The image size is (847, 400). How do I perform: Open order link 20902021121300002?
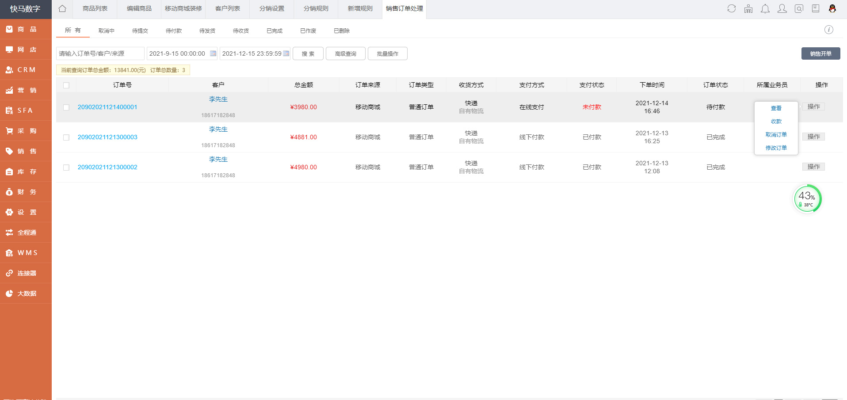[107, 168]
